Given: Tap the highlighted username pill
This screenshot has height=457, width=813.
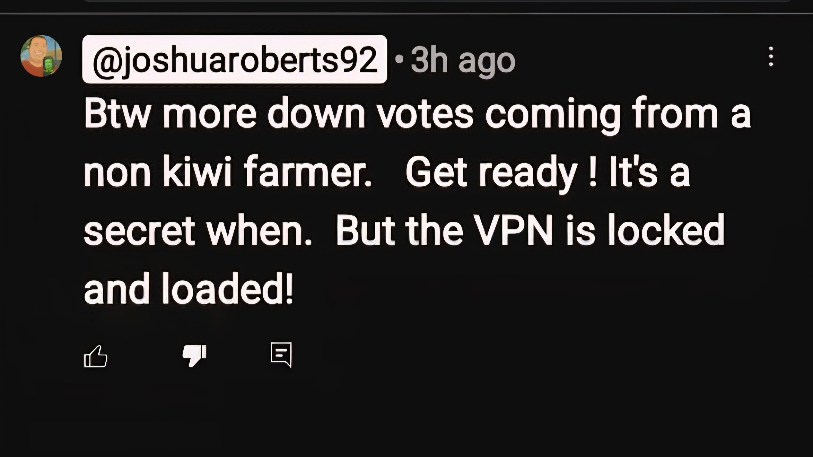Looking at the screenshot, I should tap(235, 59).
